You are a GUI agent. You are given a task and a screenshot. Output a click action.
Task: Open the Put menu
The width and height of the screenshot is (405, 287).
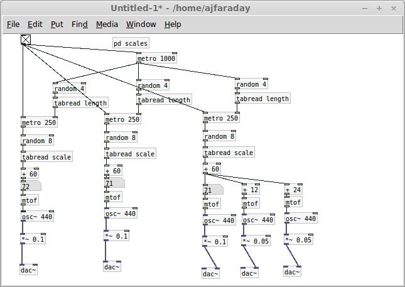[57, 24]
